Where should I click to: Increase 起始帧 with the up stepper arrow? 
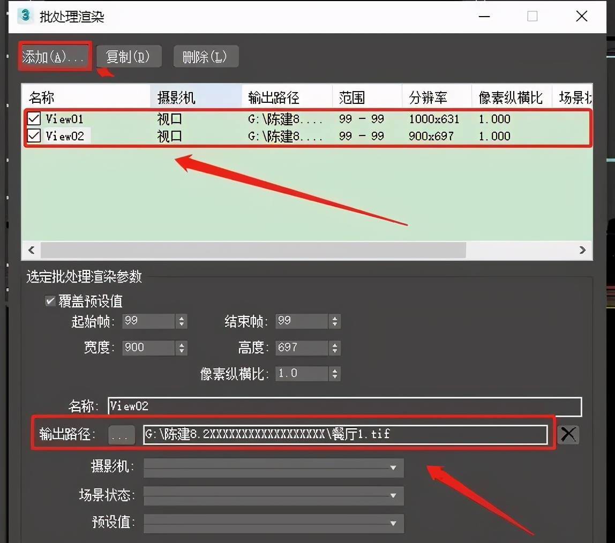pos(182,318)
